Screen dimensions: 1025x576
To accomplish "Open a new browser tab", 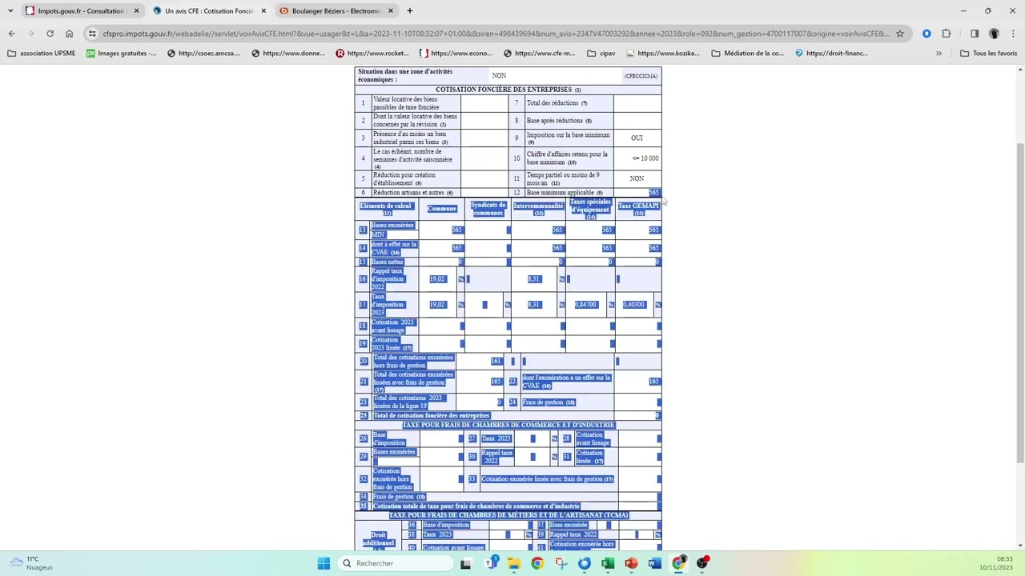I will (x=410, y=11).
